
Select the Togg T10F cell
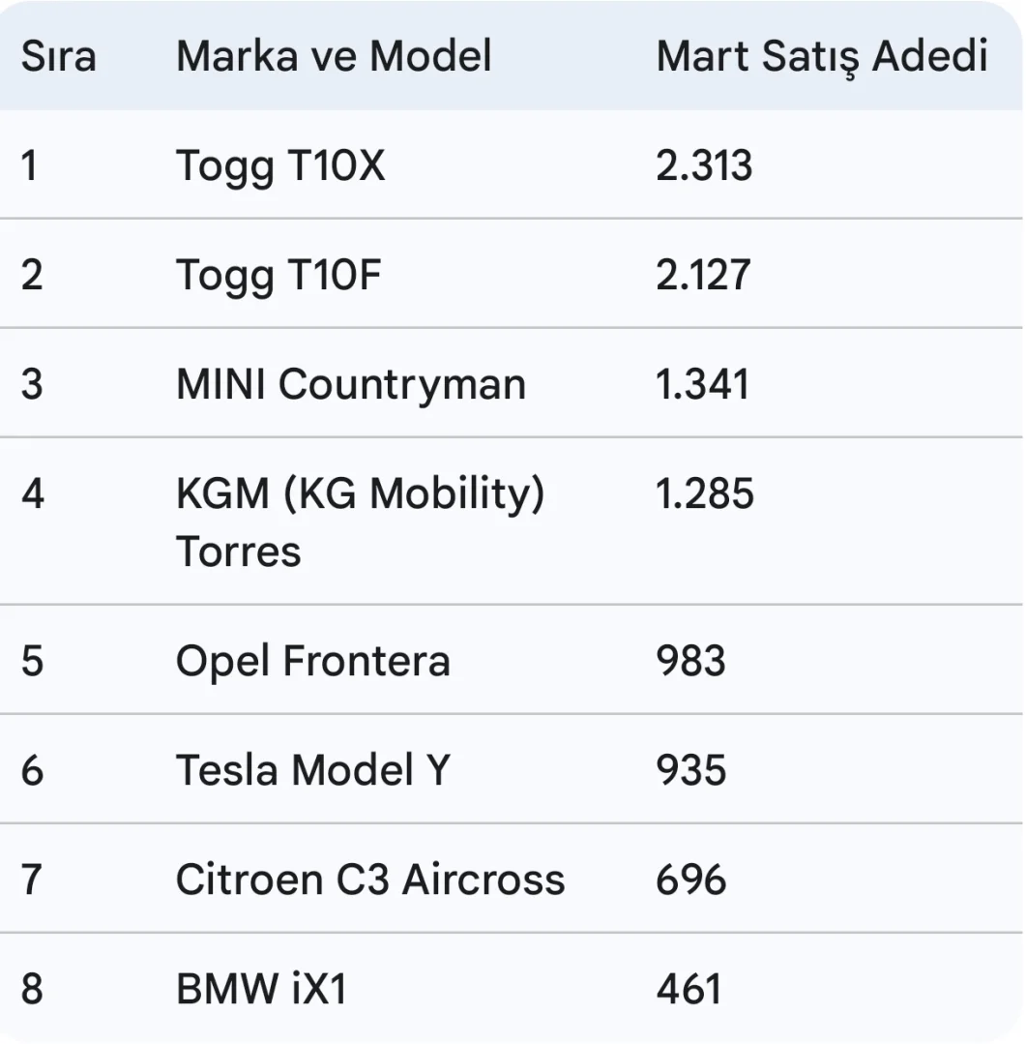(x=278, y=276)
